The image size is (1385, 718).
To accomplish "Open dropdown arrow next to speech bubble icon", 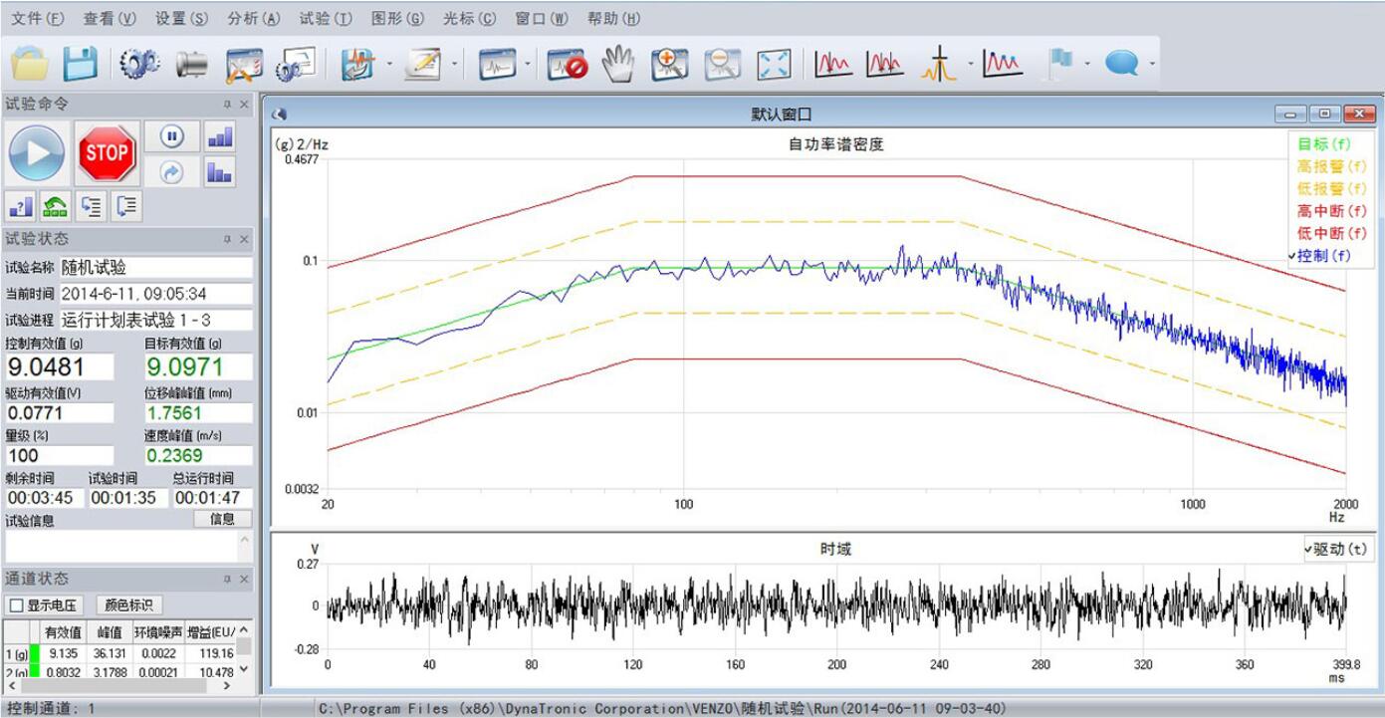I will click(1152, 65).
